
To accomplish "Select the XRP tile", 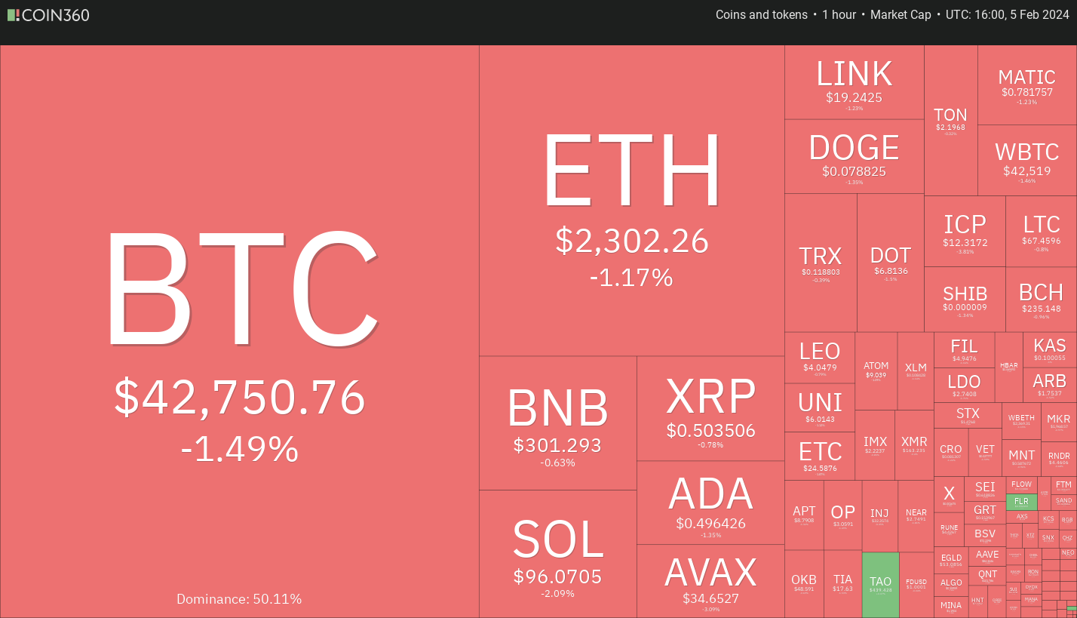I will click(x=710, y=408).
